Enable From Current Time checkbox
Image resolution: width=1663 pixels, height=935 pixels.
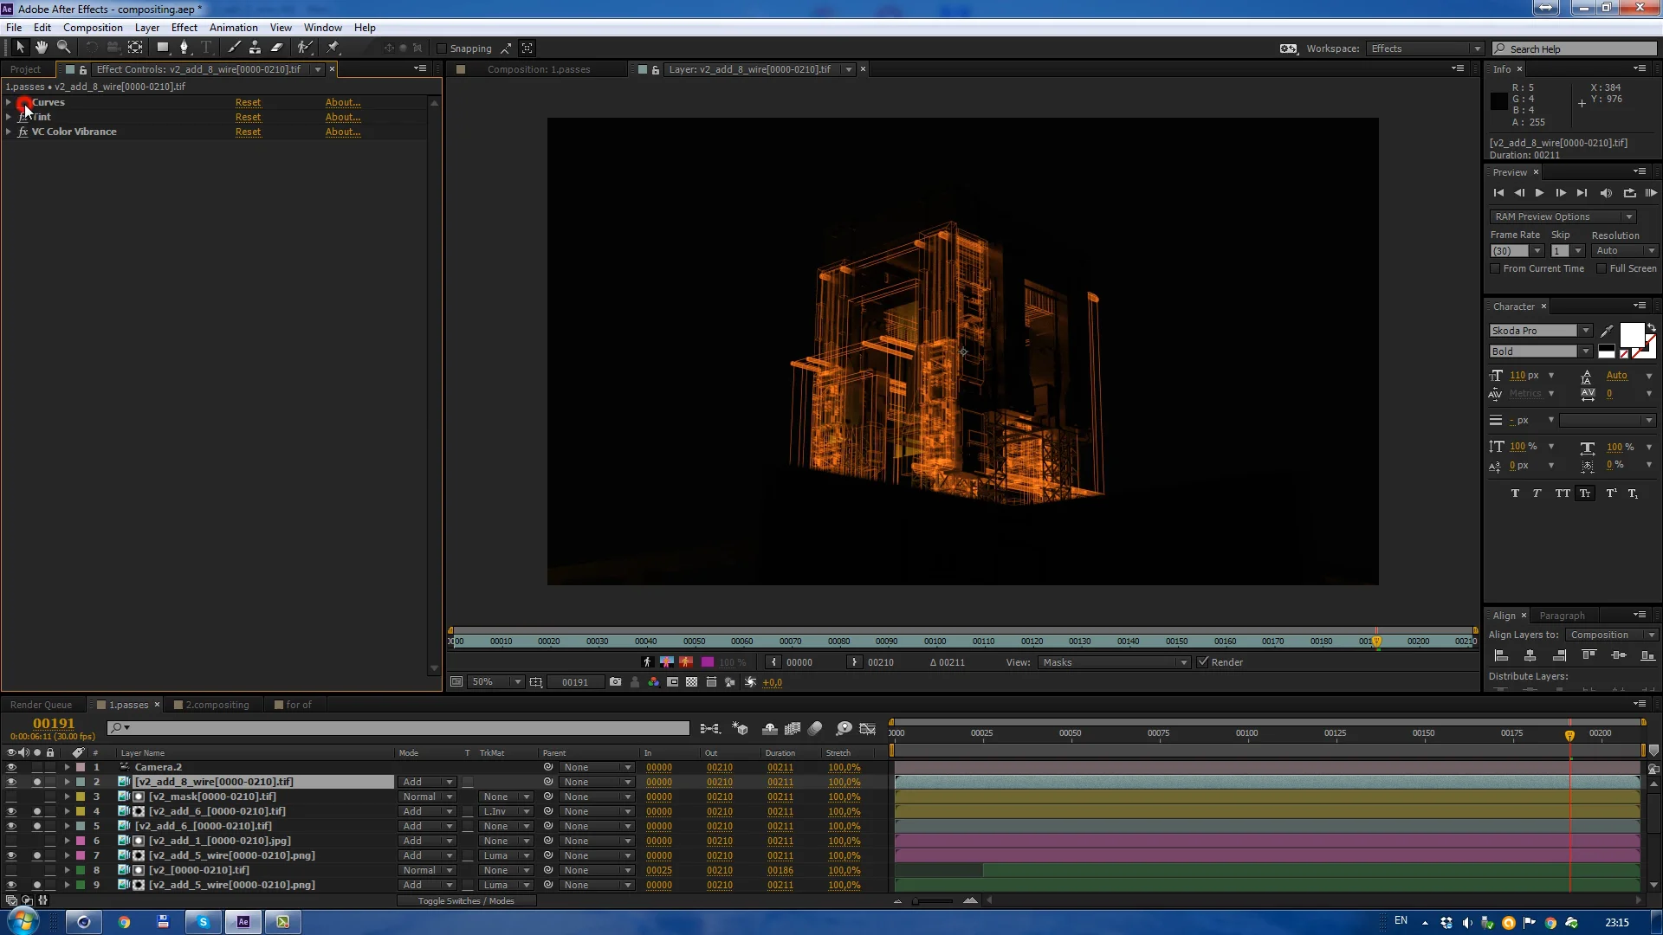click(x=1495, y=269)
